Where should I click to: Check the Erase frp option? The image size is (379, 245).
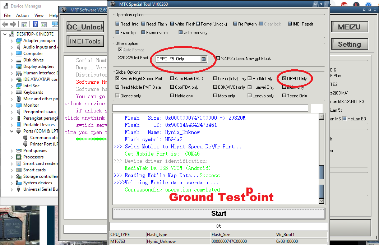(117, 32)
